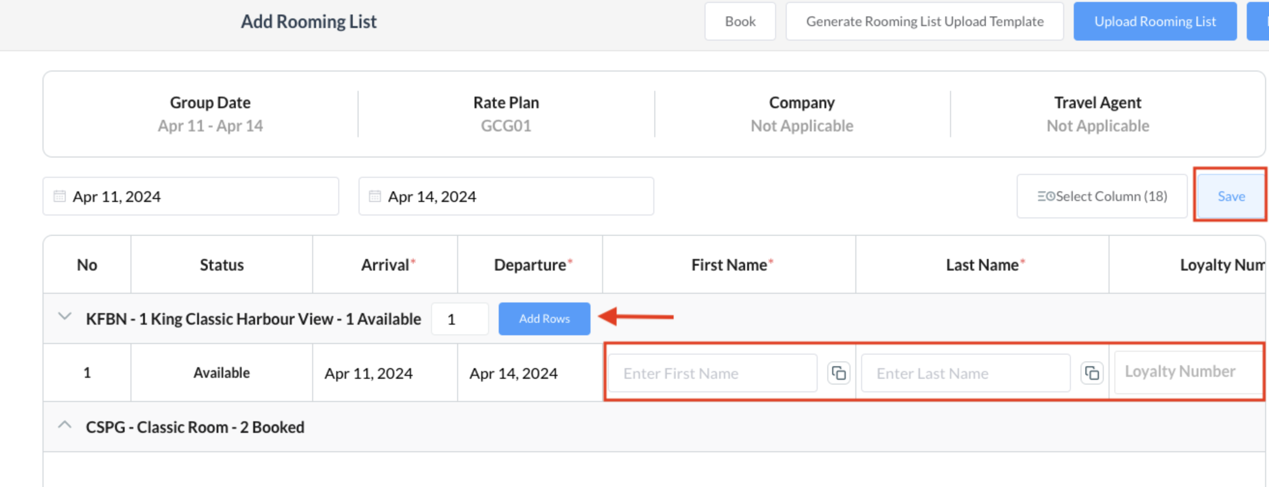Click into the Loyalty Number field
This screenshot has width=1269, height=487.
pos(1187,372)
